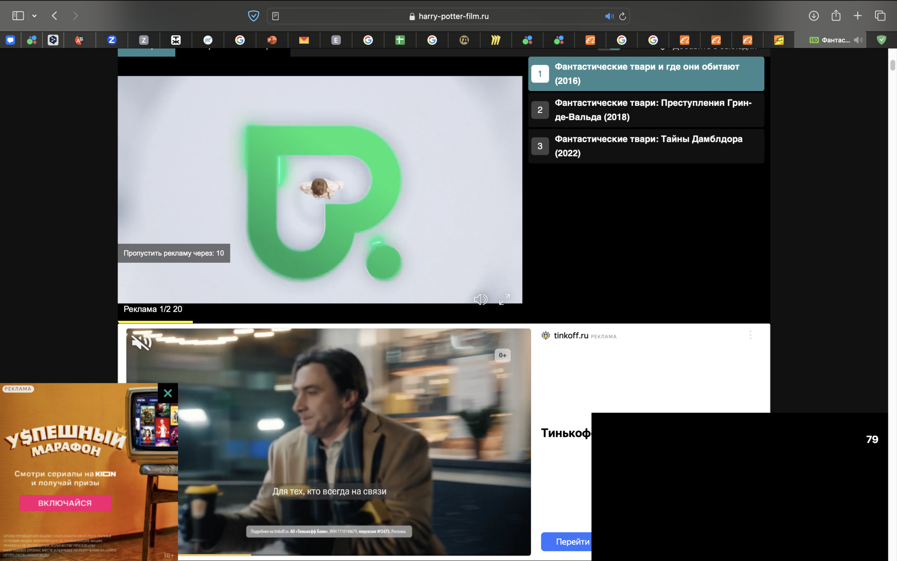Click Перейти on the Tinkoff advertisement
The height and width of the screenshot is (561, 897).
click(573, 542)
